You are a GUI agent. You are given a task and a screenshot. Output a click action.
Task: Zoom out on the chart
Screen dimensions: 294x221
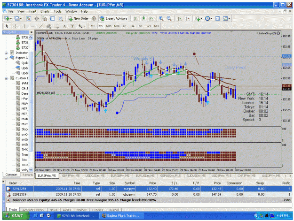point(169,18)
